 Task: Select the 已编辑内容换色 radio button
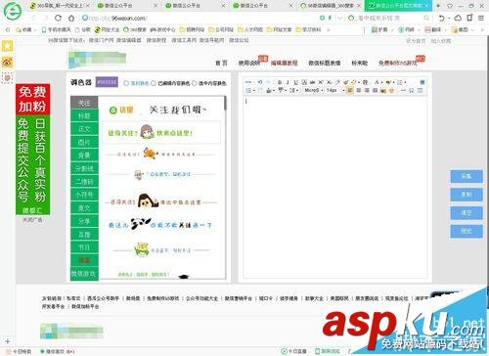pos(154,83)
